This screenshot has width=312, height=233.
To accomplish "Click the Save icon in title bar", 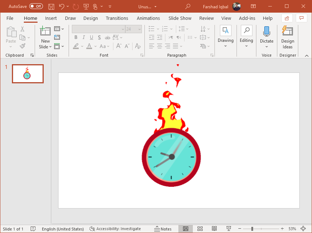I will [x=51, y=6].
